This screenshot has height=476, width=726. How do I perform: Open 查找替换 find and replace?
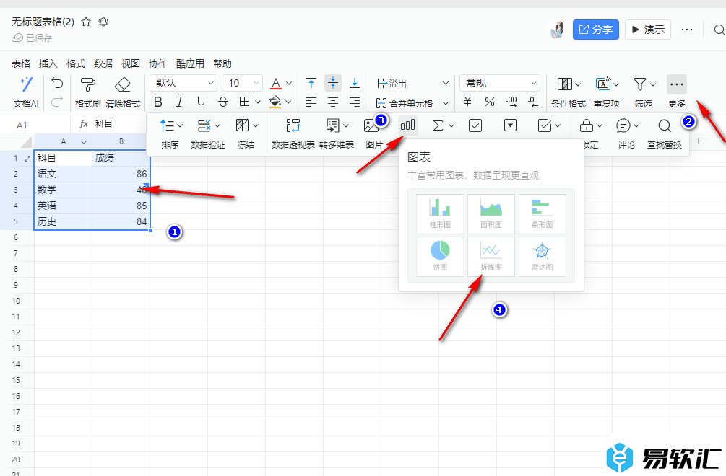pyautogui.click(x=665, y=133)
